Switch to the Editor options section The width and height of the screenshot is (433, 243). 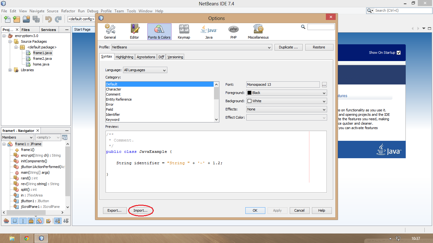coord(134,31)
